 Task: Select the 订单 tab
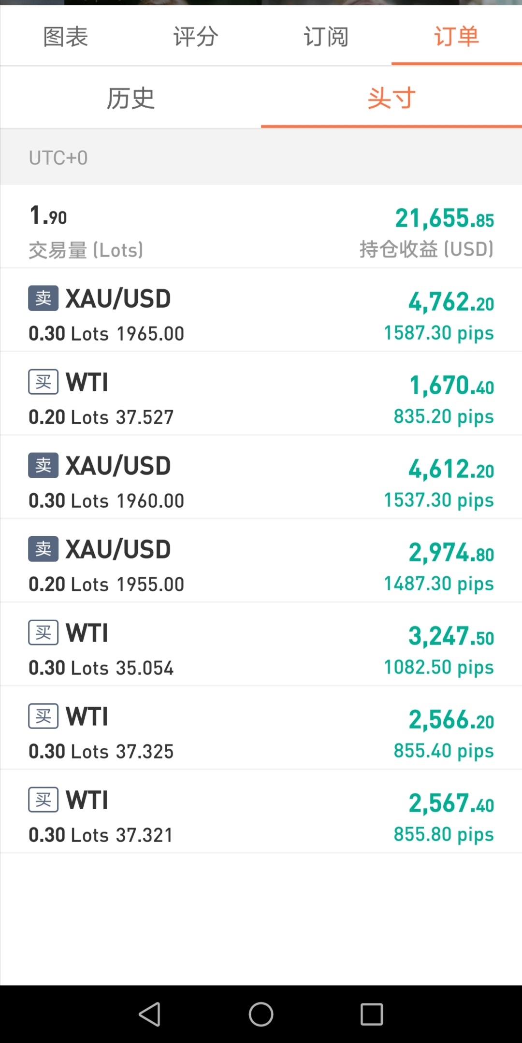click(457, 37)
